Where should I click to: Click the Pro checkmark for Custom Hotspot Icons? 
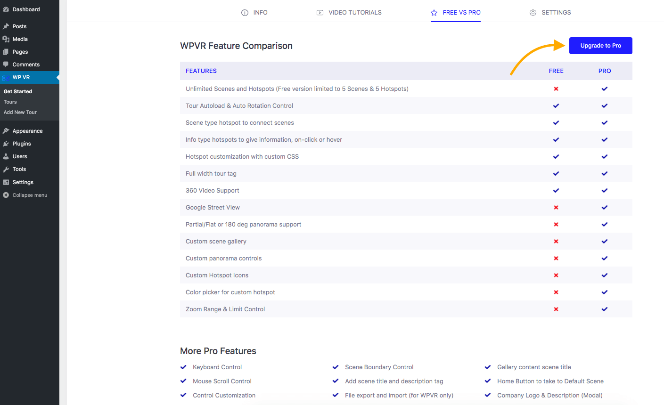tap(605, 275)
